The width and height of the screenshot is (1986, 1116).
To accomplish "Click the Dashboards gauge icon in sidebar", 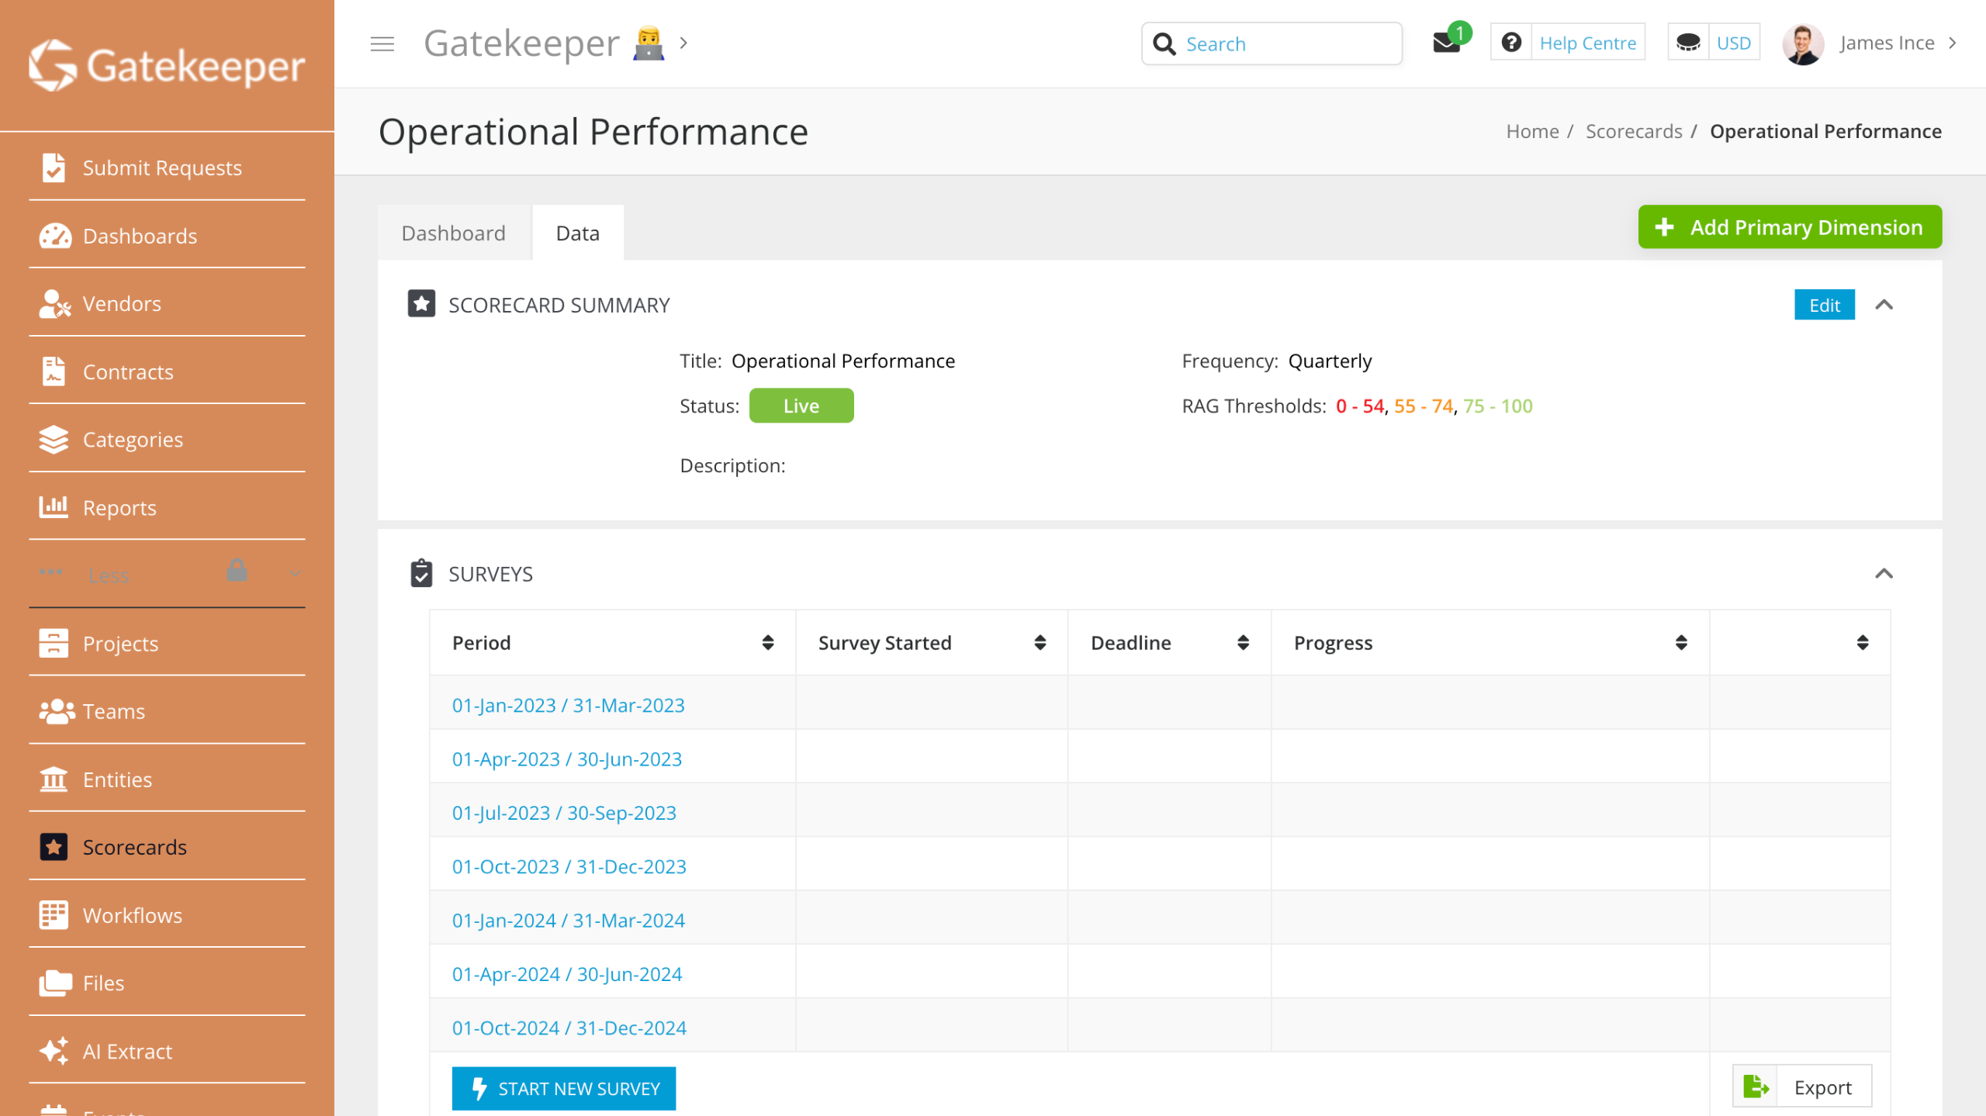I will pyautogui.click(x=54, y=236).
